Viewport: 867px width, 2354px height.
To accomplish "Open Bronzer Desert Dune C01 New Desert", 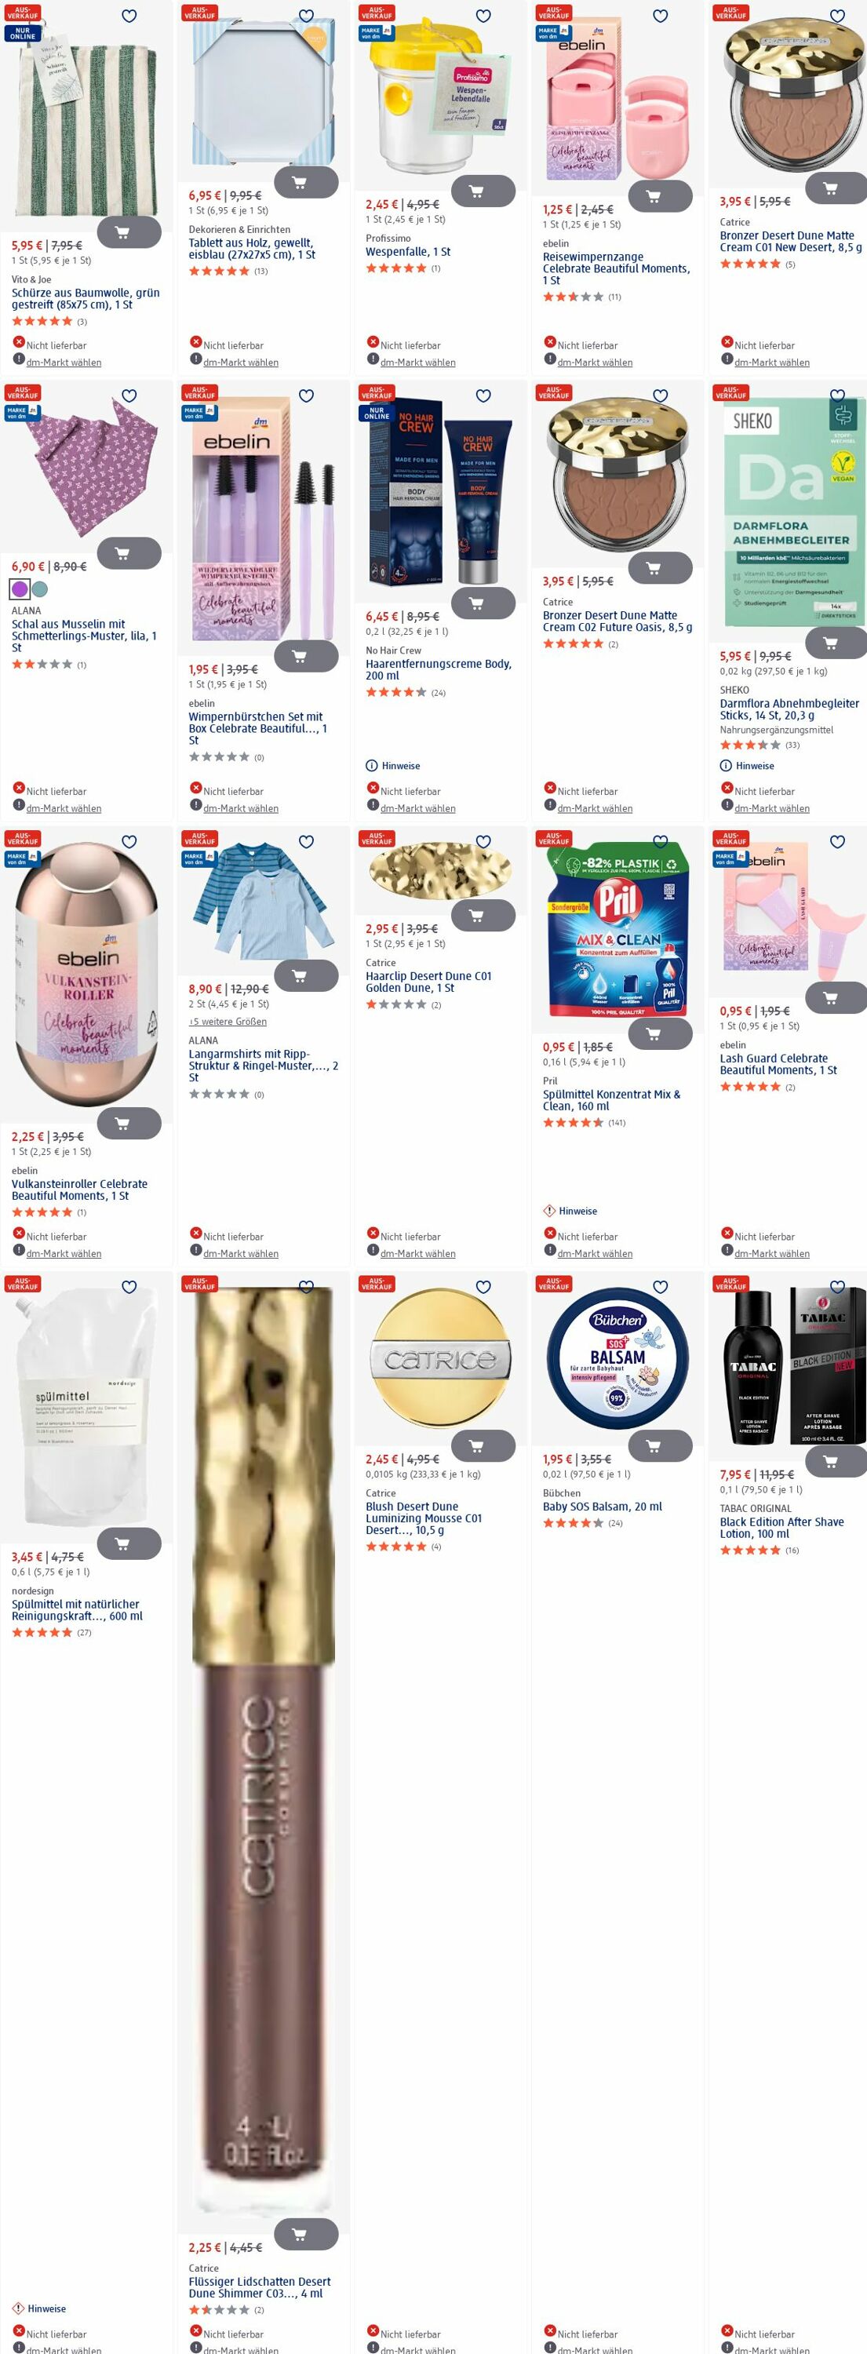I will tap(790, 241).
